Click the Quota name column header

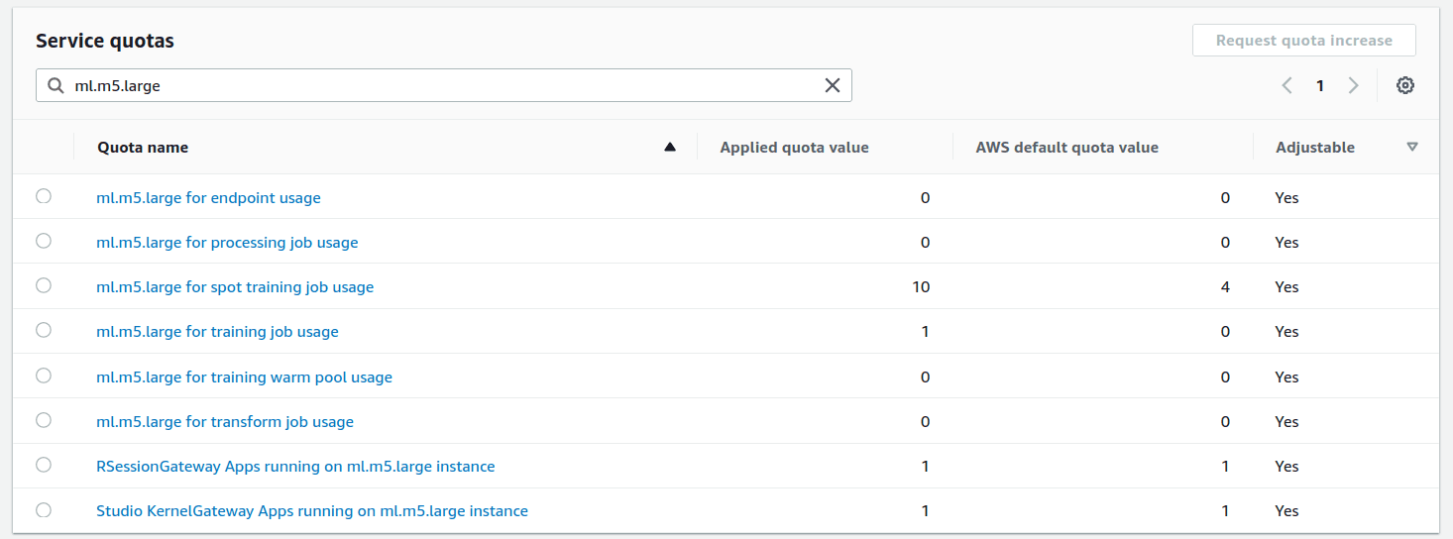pos(143,148)
